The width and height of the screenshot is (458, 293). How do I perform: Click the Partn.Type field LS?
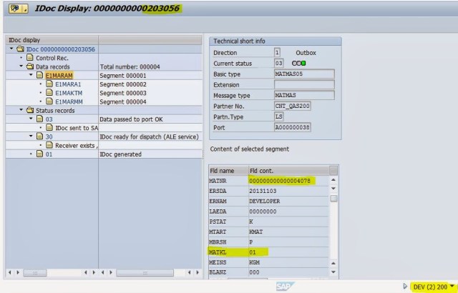point(278,116)
